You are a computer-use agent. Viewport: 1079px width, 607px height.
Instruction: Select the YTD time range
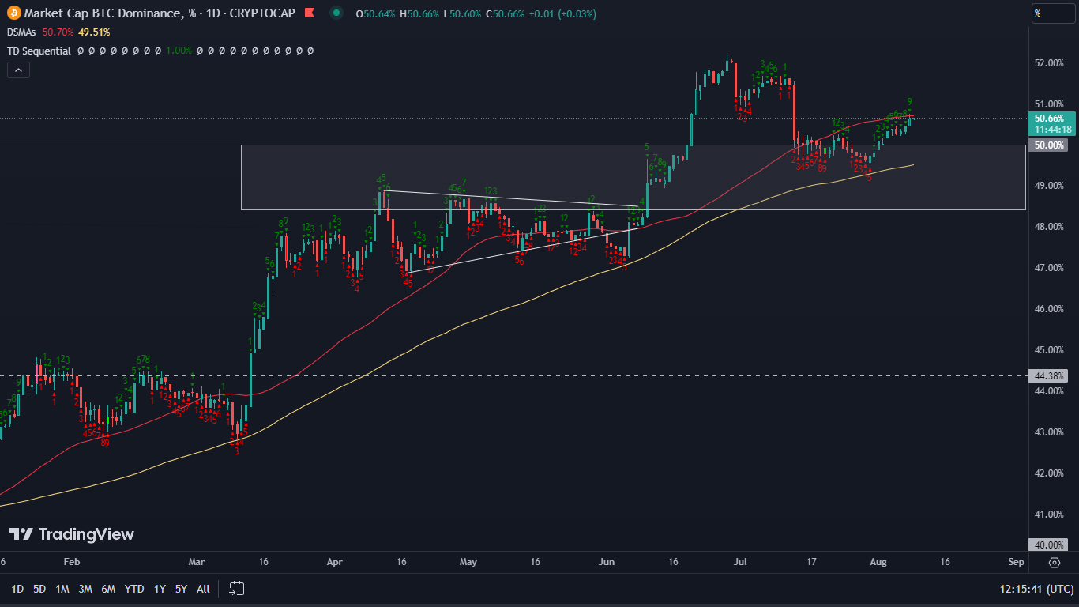(x=134, y=589)
